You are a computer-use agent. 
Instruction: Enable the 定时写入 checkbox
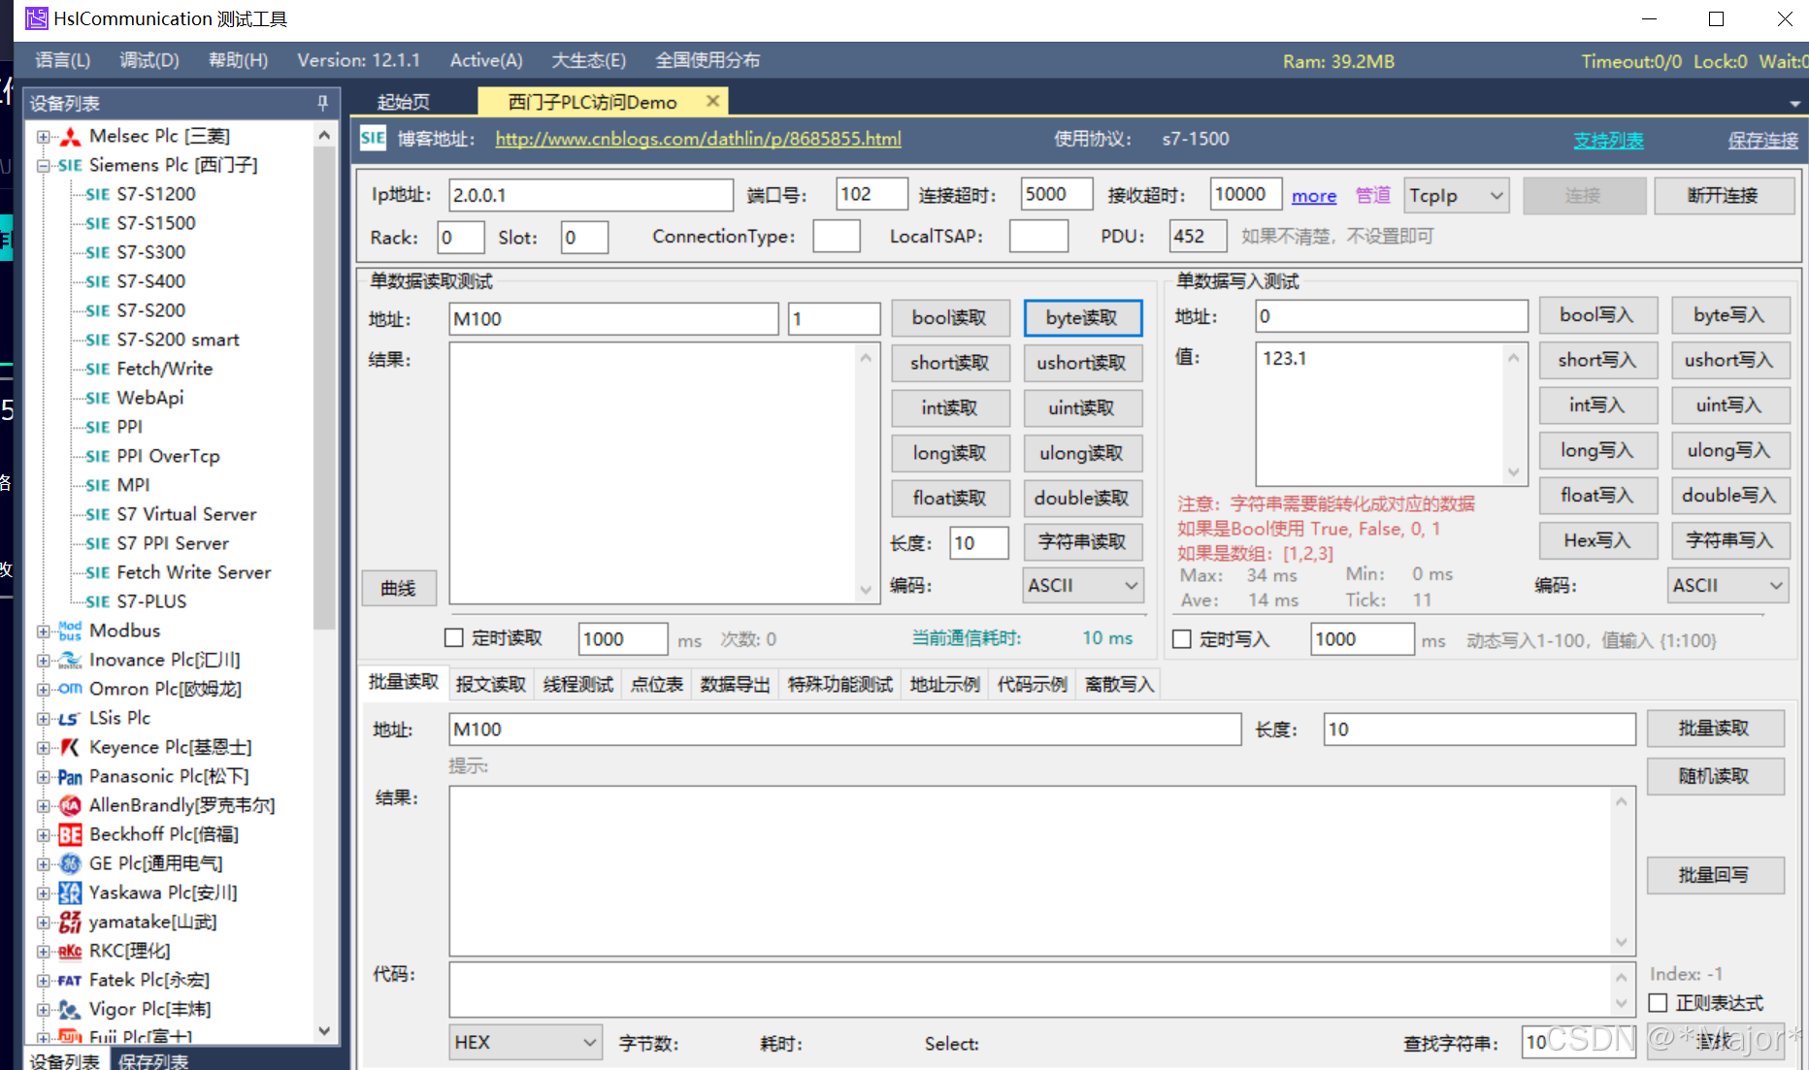tap(1181, 638)
